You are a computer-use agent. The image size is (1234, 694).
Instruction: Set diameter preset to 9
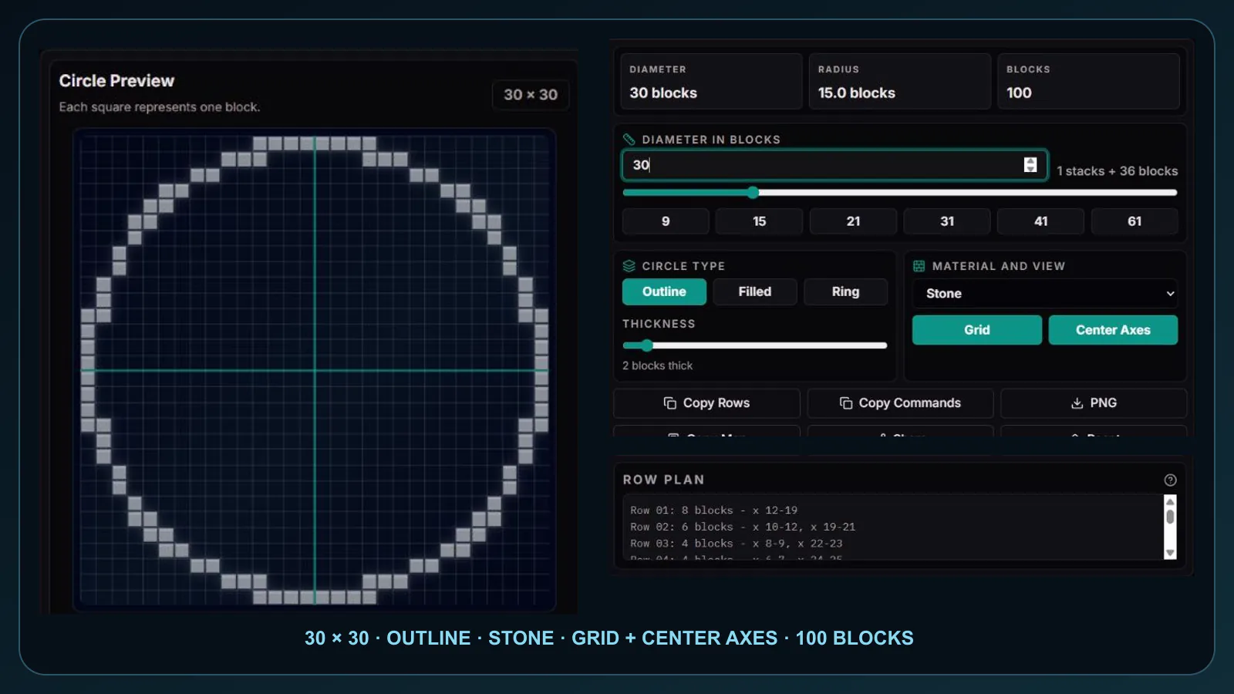666,221
